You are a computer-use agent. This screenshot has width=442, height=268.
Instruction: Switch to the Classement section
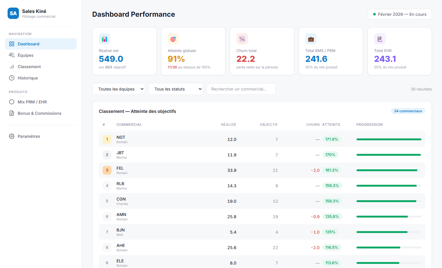30,67
